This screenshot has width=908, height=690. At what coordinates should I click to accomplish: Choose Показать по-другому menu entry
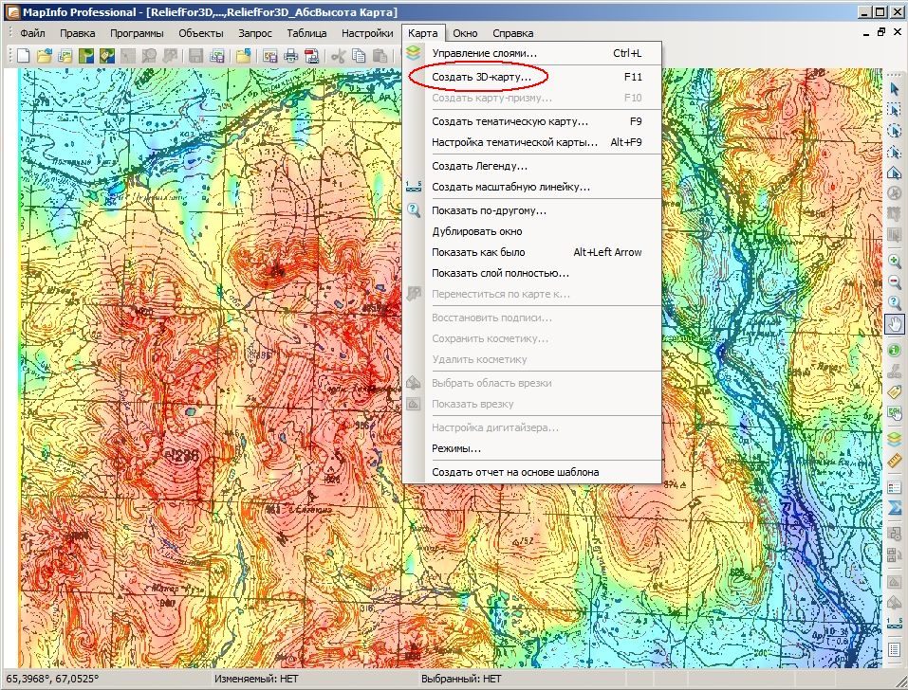532,210
